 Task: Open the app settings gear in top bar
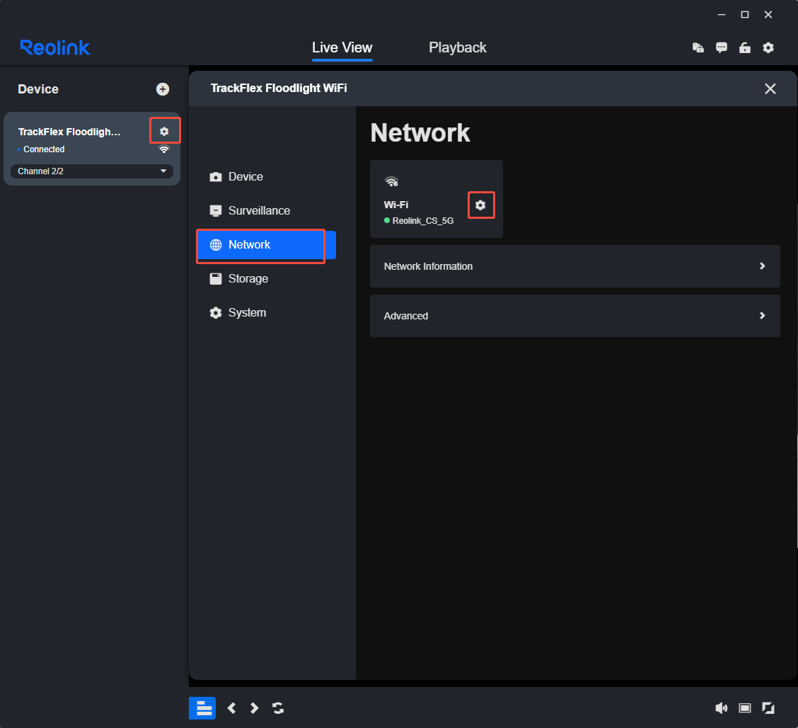tap(768, 48)
